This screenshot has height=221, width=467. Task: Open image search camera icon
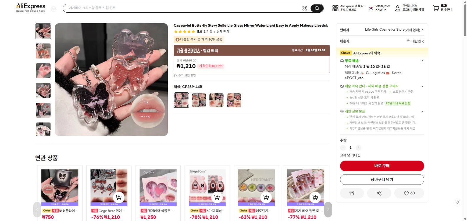pos(305,8)
